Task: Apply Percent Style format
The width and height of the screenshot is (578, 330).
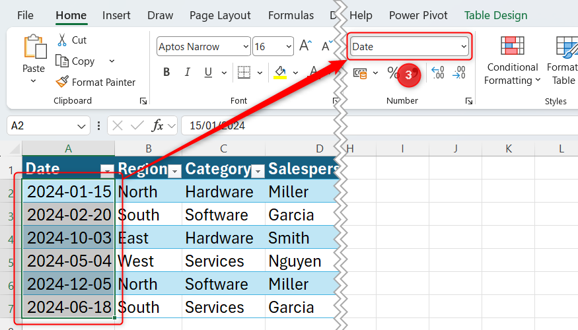Action: (393, 73)
